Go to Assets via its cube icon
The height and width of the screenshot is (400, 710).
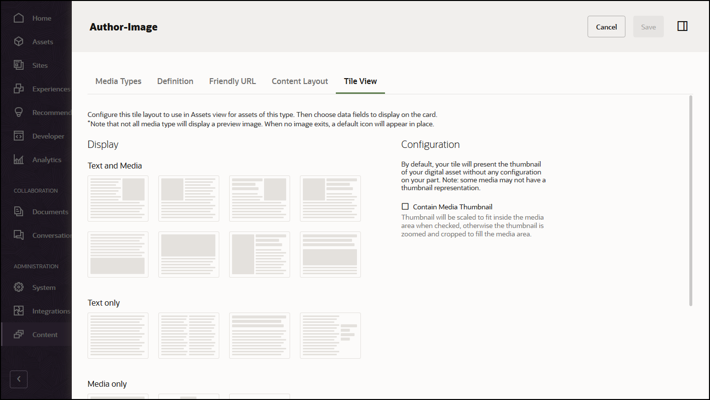tap(19, 42)
